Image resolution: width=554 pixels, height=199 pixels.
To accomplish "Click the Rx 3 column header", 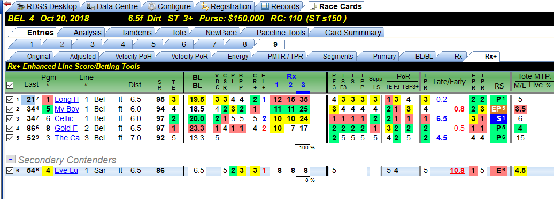I will tap(303, 85).
